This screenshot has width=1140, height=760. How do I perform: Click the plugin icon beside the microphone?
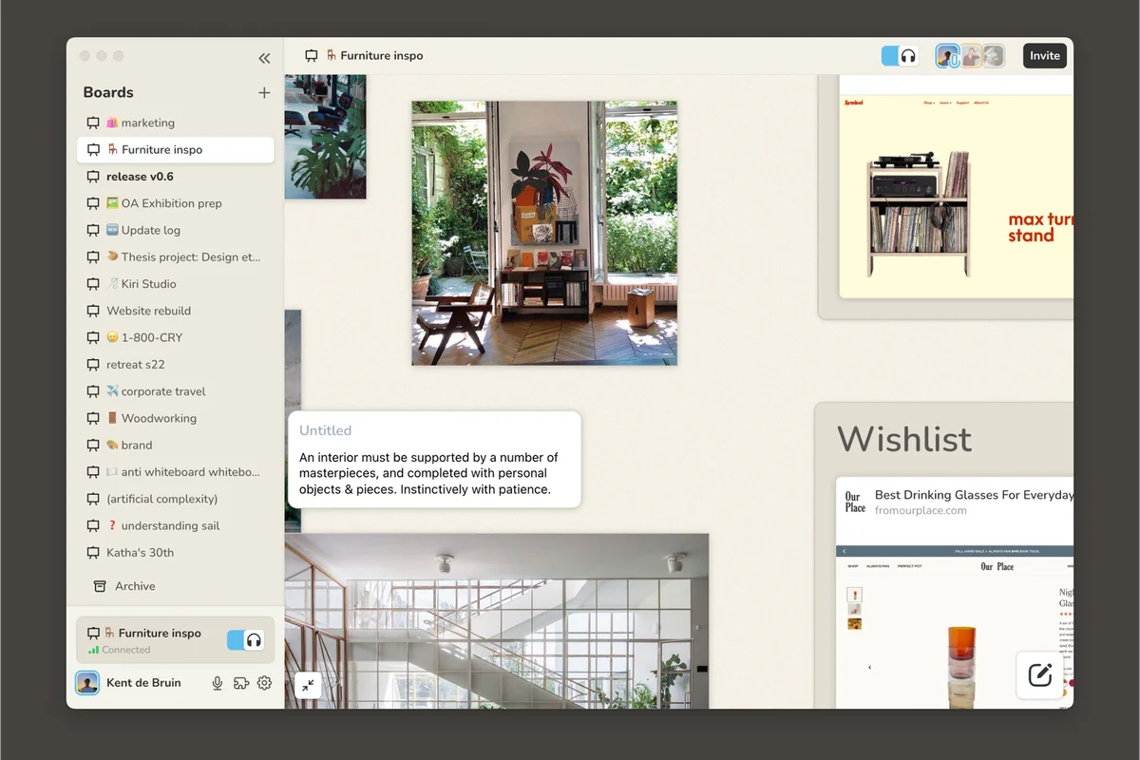point(241,682)
